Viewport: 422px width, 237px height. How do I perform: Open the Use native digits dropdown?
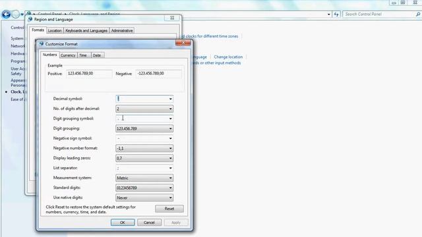click(170, 197)
